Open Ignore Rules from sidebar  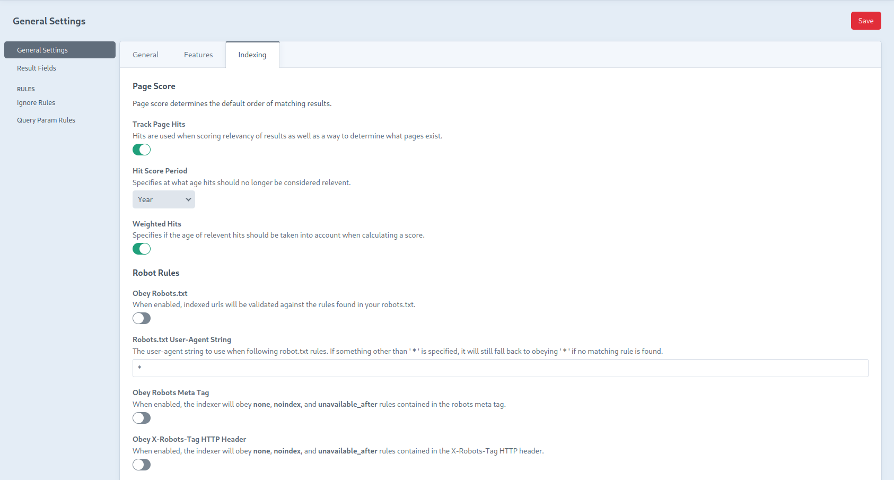click(36, 103)
